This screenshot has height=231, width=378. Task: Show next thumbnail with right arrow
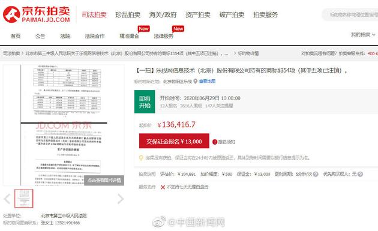coord(120,199)
